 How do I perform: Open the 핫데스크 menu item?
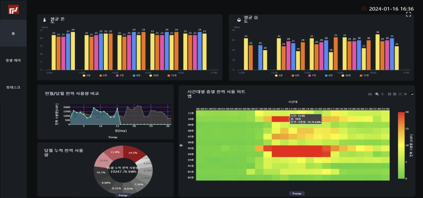pyautogui.click(x=13, y=88)
